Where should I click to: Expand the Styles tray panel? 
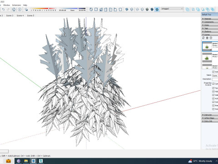click(210, 25)
